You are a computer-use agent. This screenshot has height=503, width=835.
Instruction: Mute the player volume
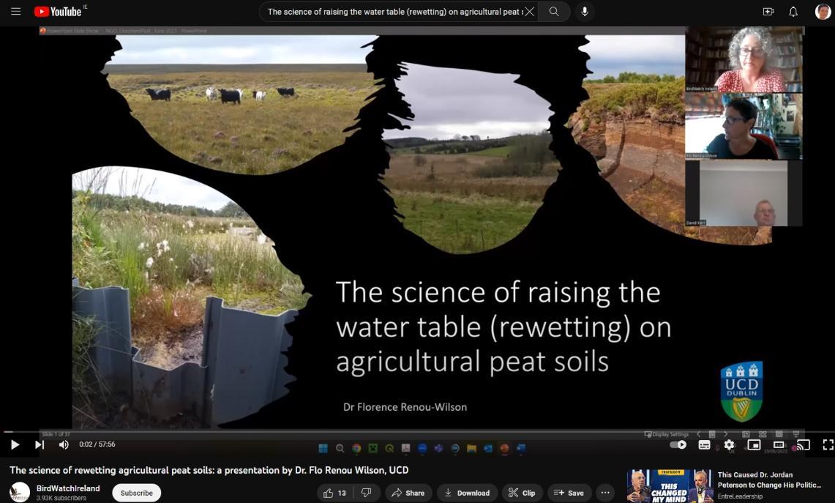pos(64,444)
